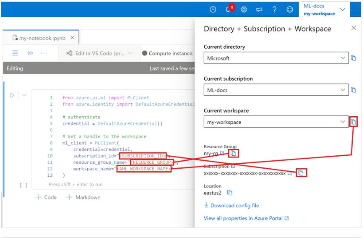Viewport: 364px width, 238px height.
Task: Click code line 5 credential assignment
Action: pos(112,123)
